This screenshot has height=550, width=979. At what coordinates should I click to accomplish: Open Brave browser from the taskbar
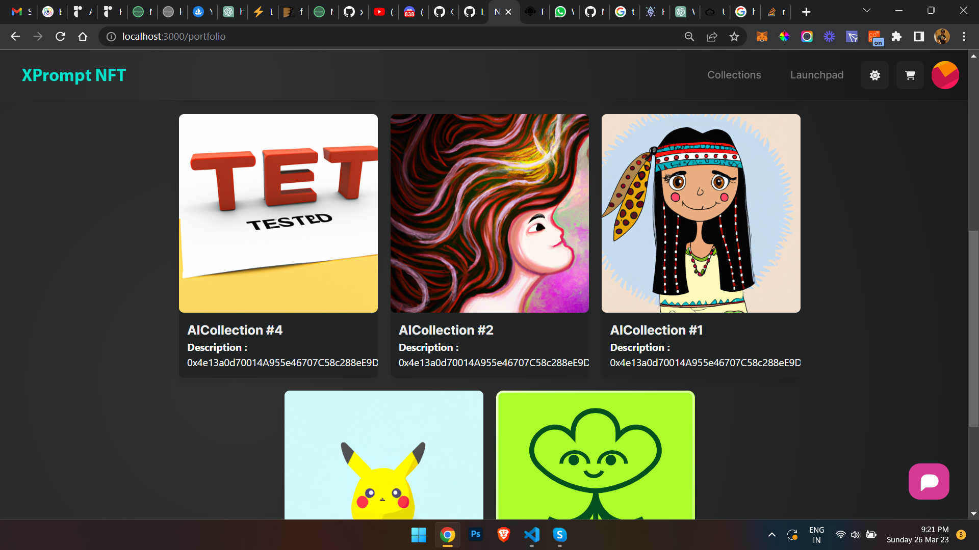click(x=503, y=534)
